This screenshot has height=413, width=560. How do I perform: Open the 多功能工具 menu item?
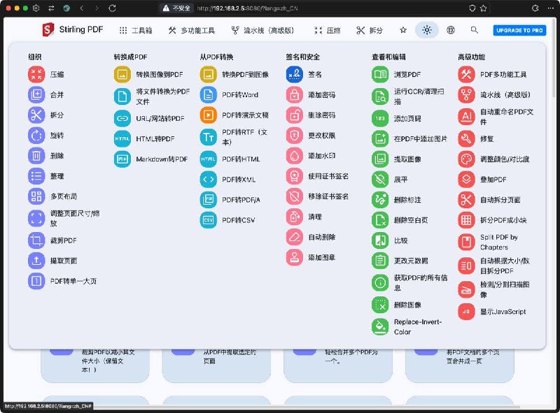pos(191,31)
